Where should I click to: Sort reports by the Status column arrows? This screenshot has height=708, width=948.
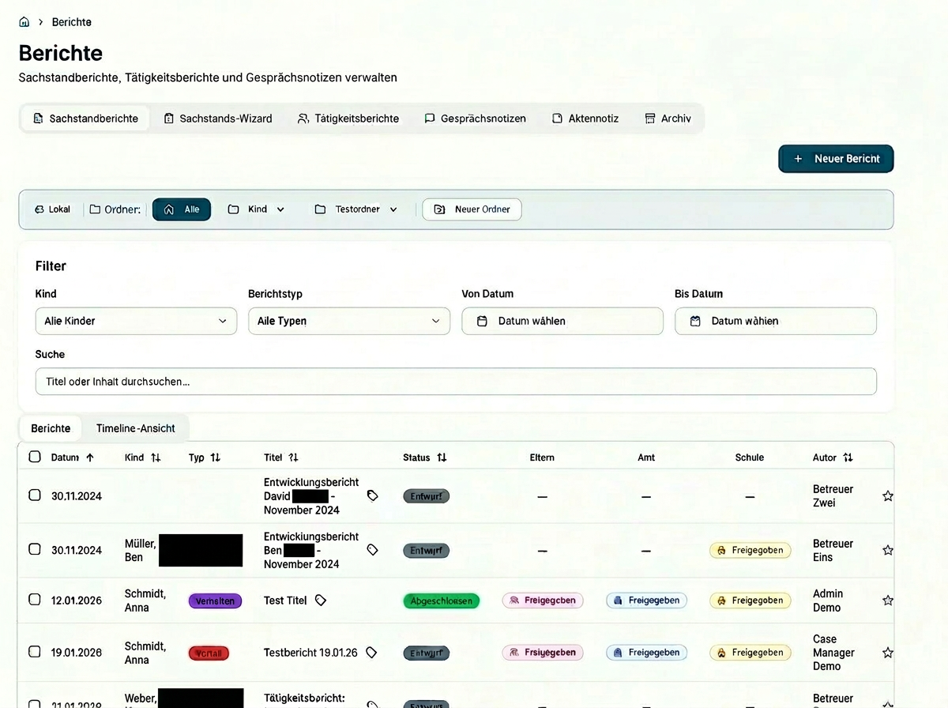click(442, 458)
